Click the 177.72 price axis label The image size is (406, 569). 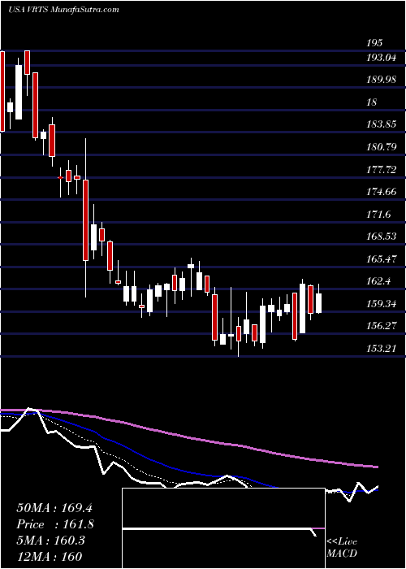click(x=382, y=169)
